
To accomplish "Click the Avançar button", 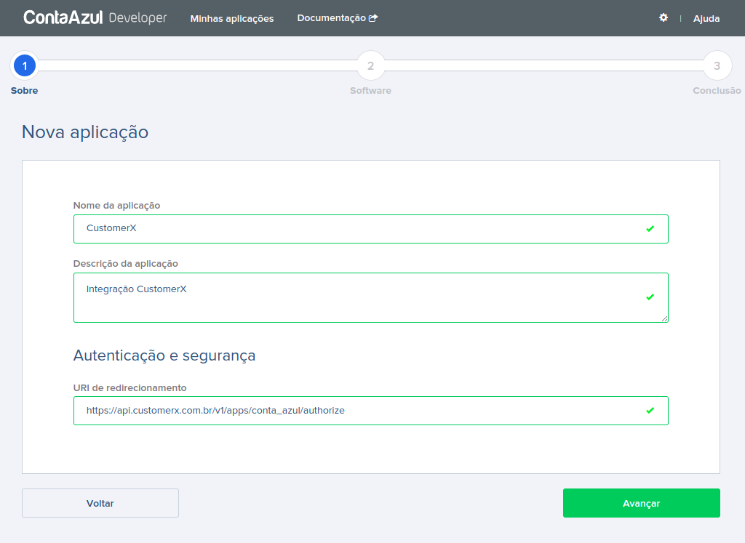I will tap(642, 503).
